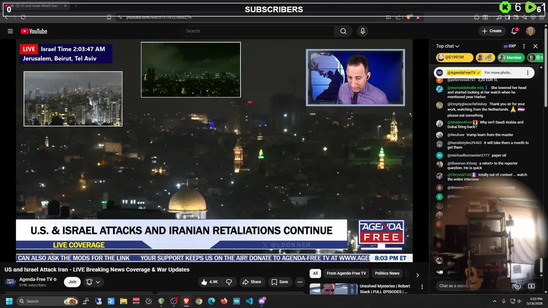548x308 pixels.
Task: Dislike the video with thumbs down
Action: tap(229, 282)
